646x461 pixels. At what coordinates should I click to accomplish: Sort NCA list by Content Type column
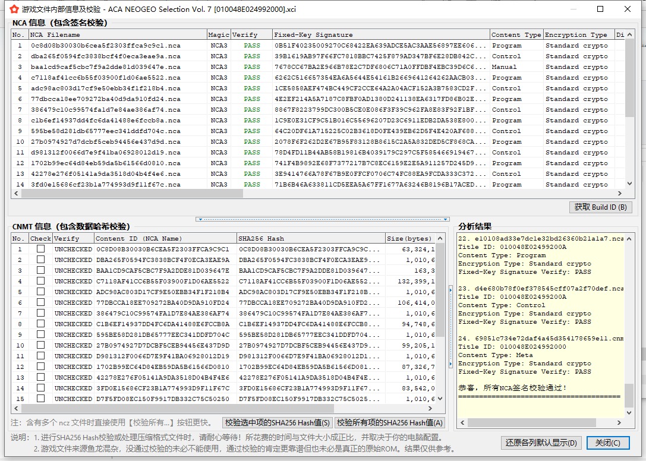(x=516, y=35)
